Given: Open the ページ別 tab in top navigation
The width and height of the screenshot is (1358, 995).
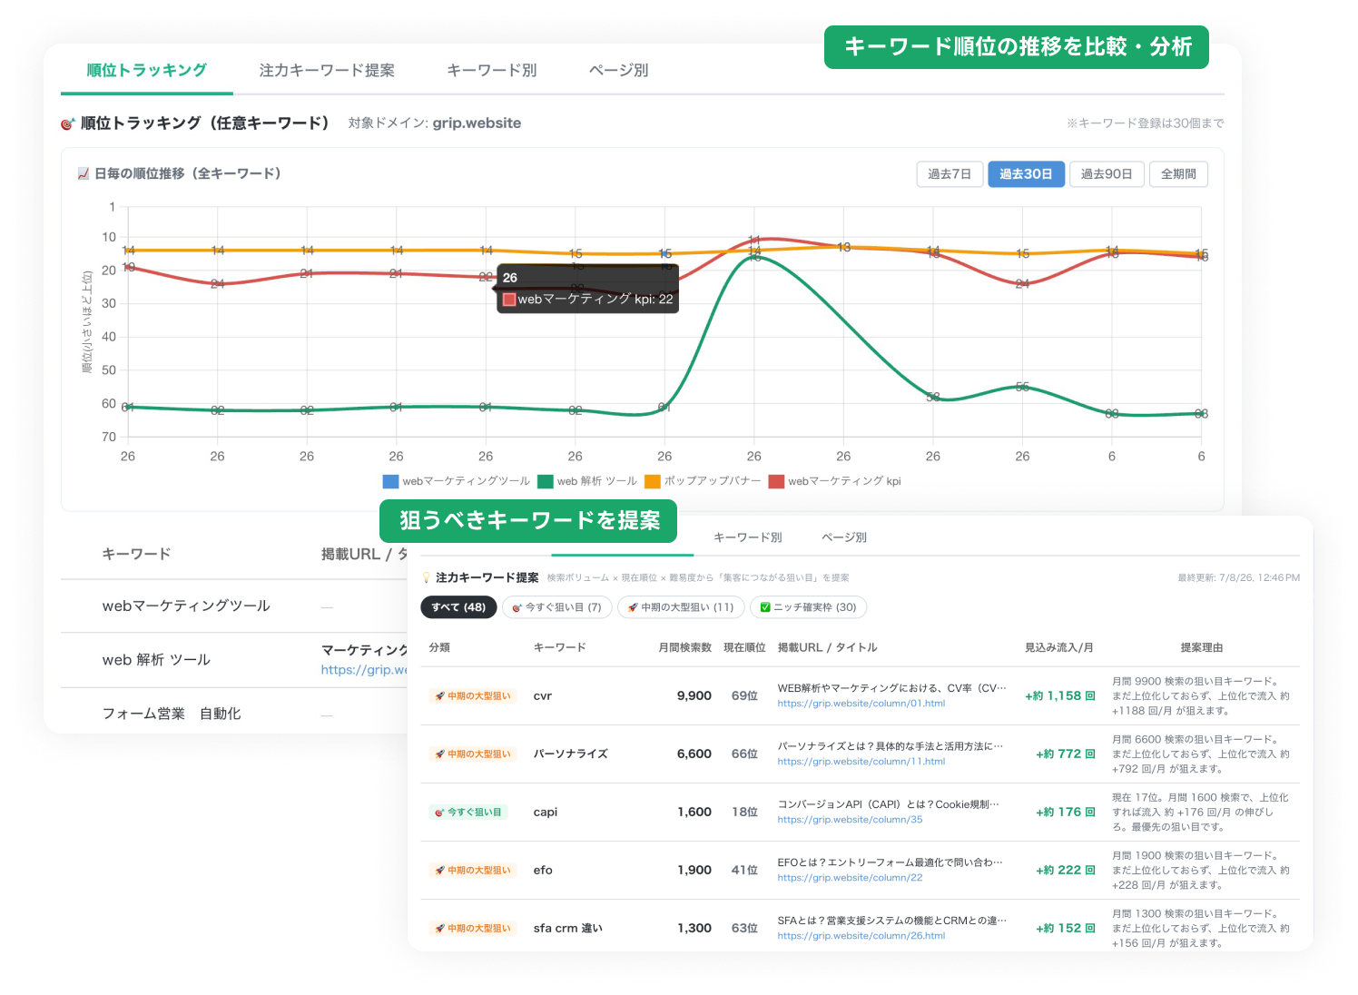Looking at the screenshot, I should tap(618, 70).
